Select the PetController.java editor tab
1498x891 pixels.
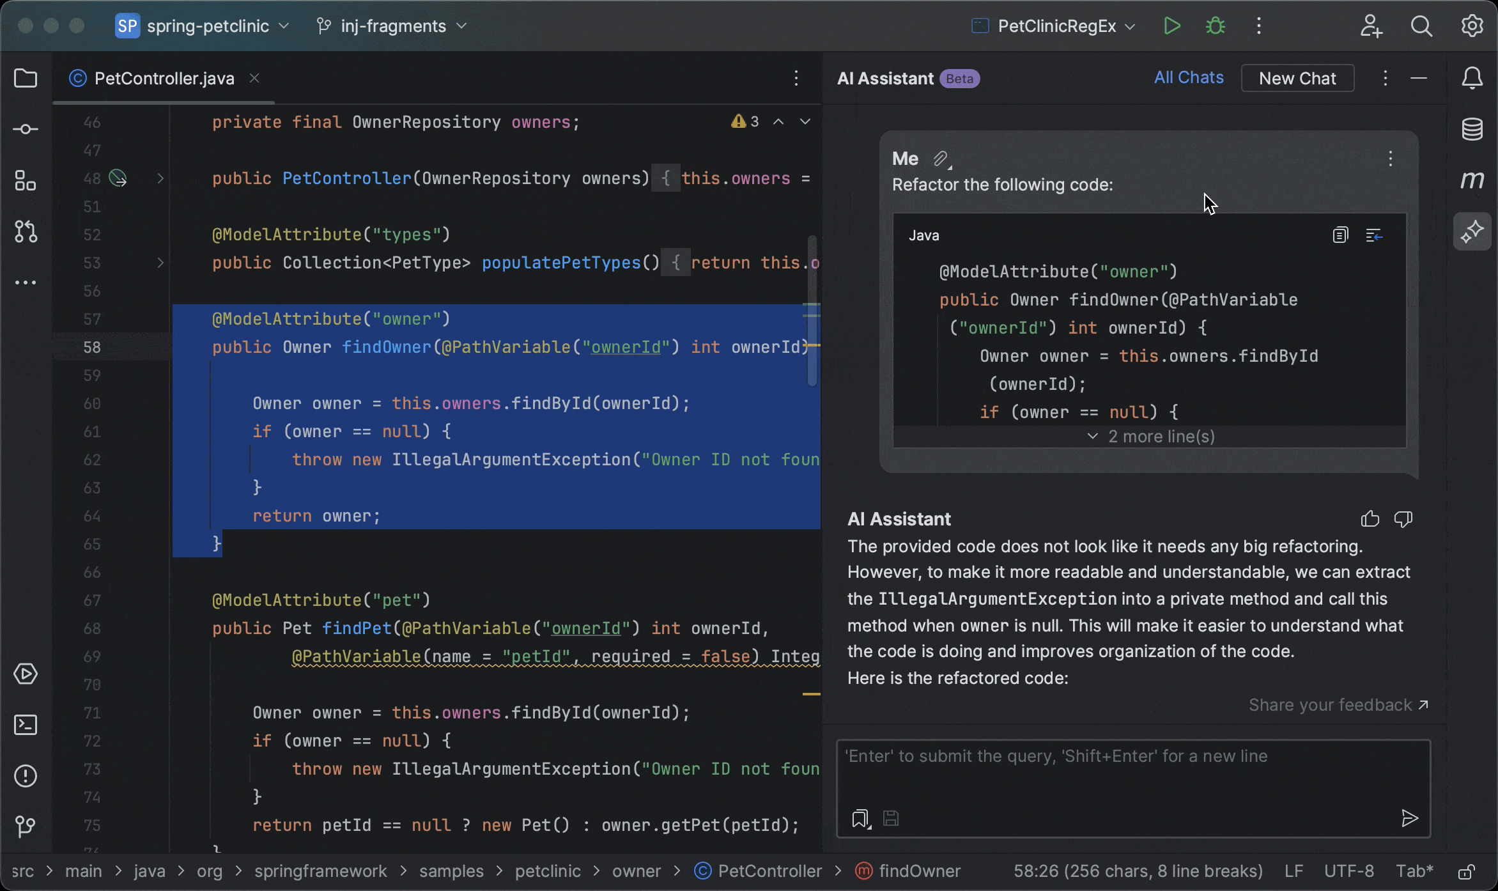164,79
